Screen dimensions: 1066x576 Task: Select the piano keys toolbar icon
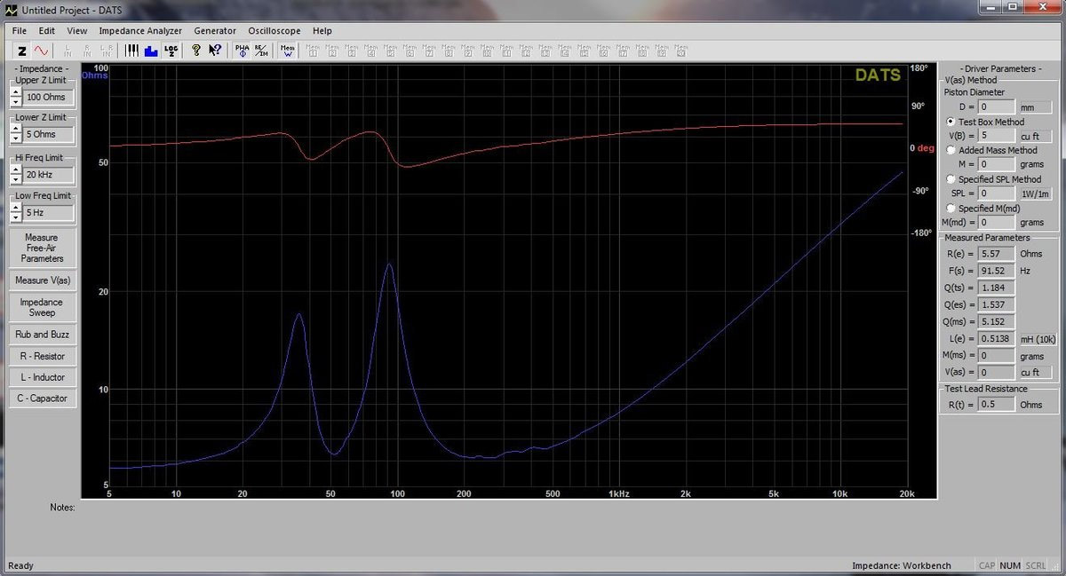[x=131, y=51]
